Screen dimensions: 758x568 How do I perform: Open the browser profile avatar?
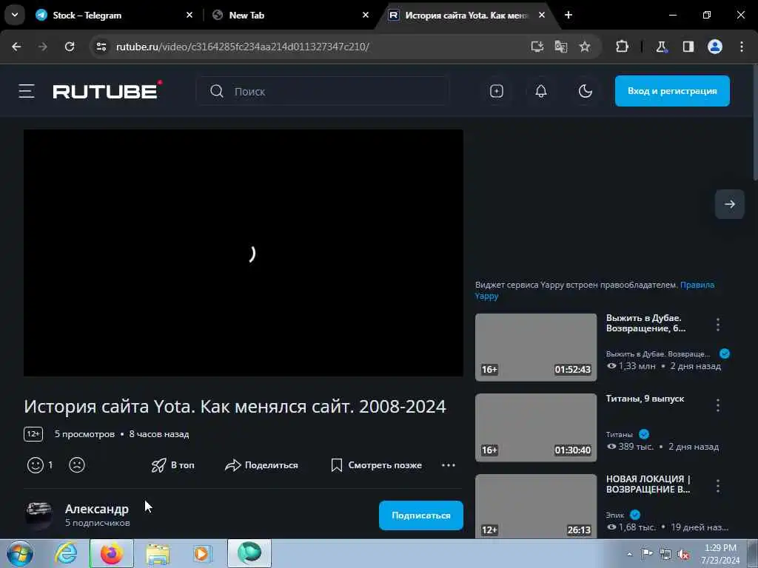[715, 47]
